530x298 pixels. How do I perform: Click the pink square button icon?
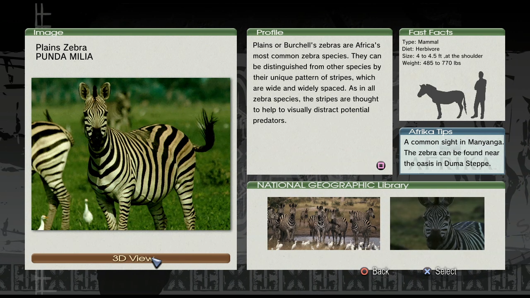pyautogui.click(x=381, y=166)
